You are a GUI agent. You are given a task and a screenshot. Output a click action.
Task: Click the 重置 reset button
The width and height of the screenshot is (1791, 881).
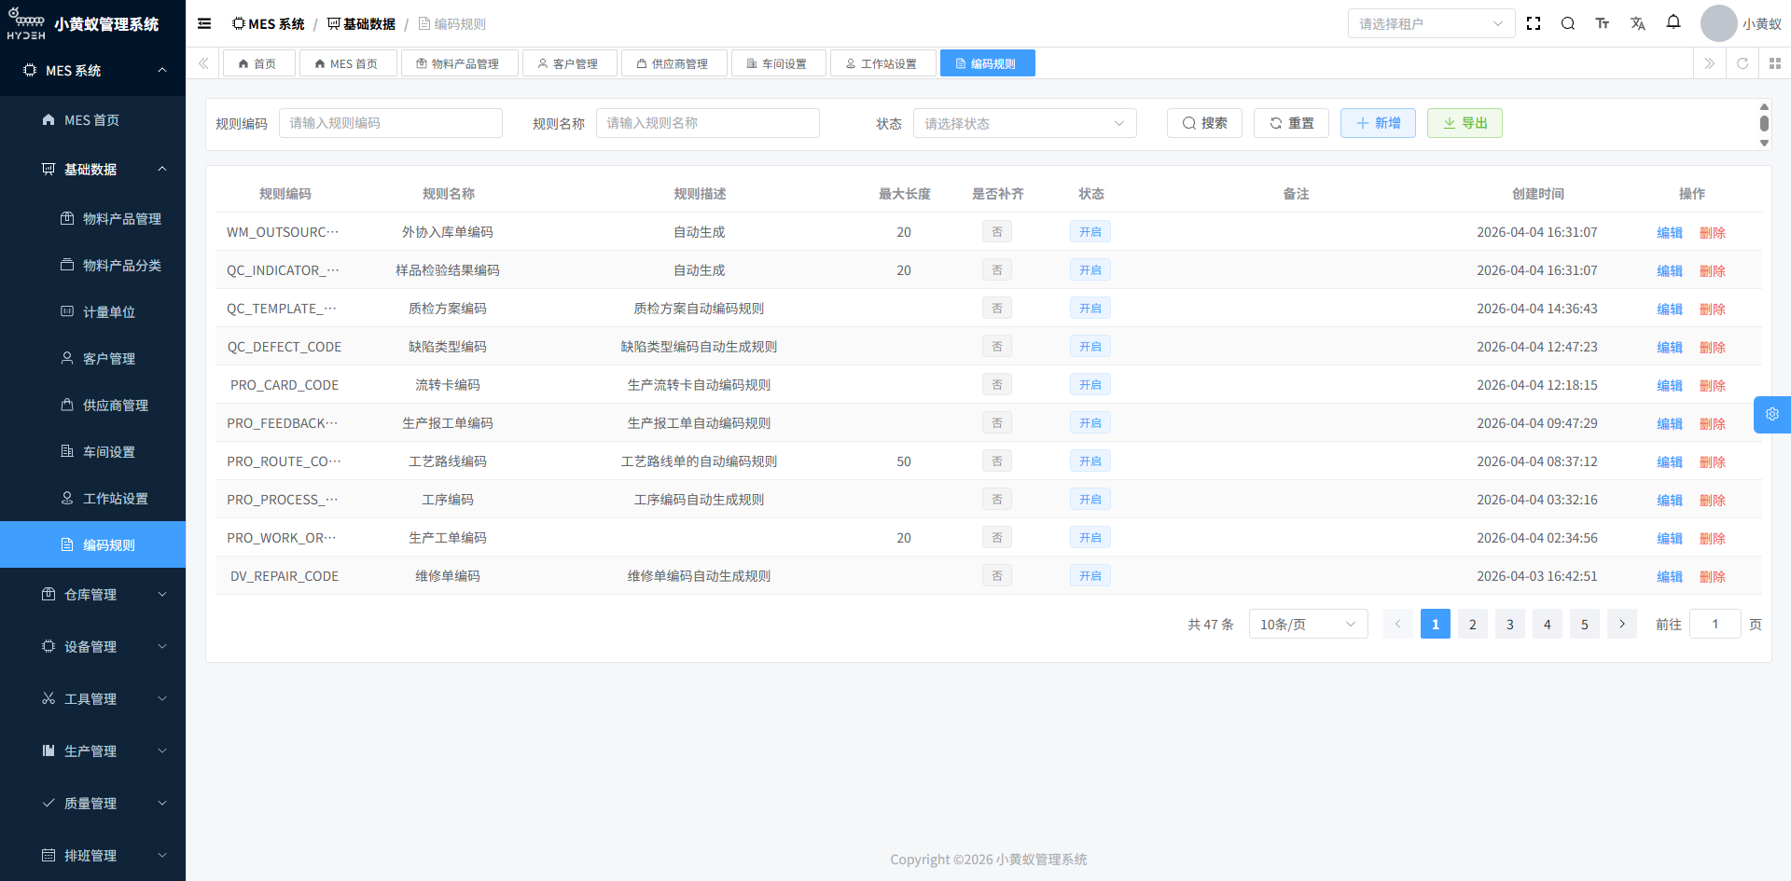[1291, 123]
